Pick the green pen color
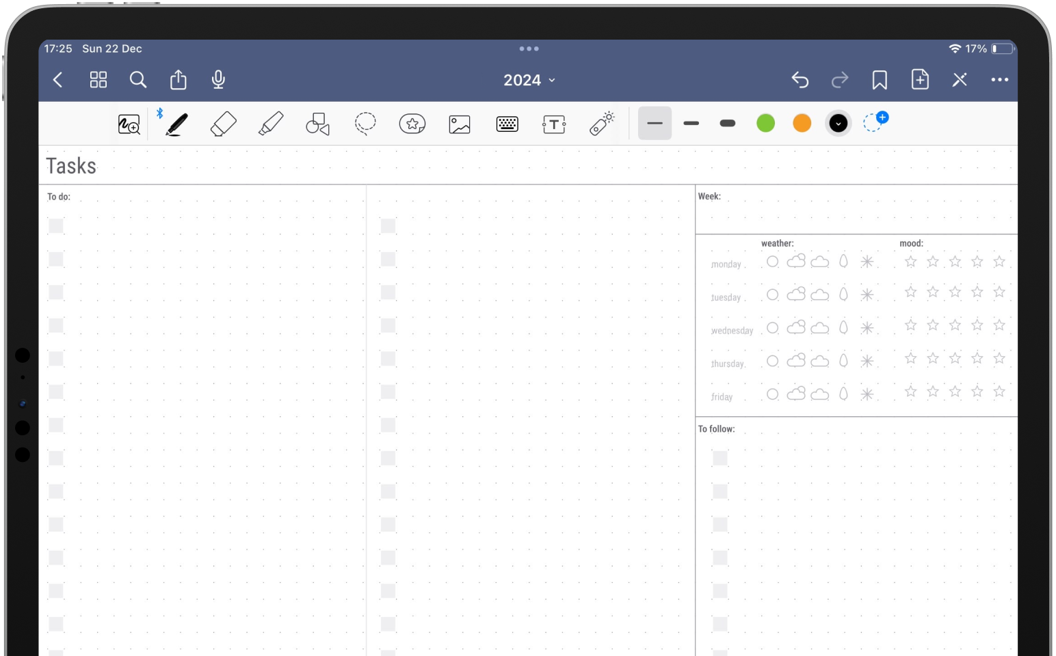Screen dimensions: 1056x656 pos(766,123)
